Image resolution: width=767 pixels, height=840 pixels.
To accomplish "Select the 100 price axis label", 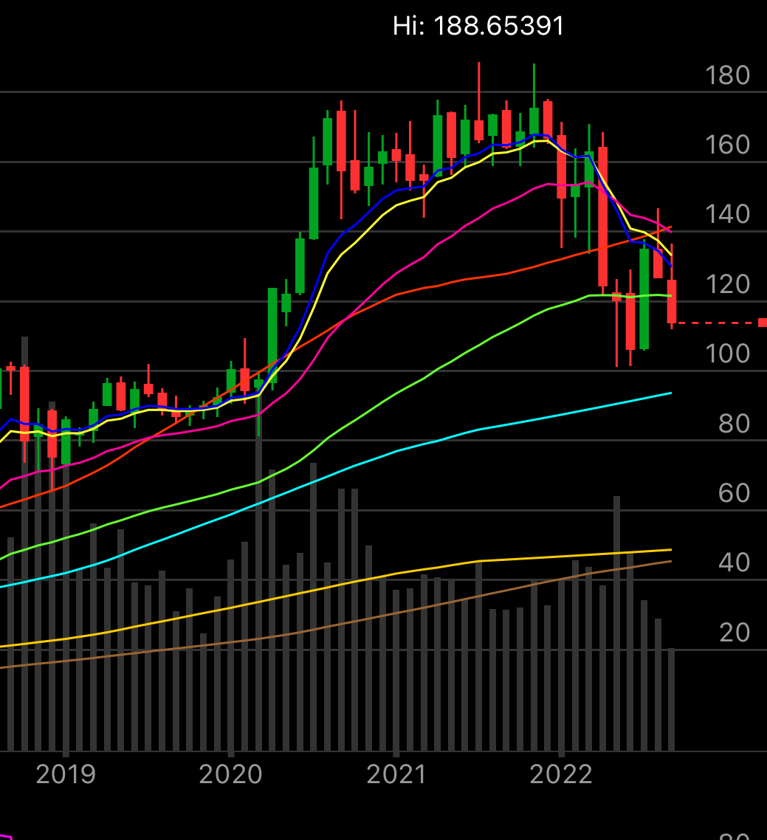I will click(x=727, y=354).
